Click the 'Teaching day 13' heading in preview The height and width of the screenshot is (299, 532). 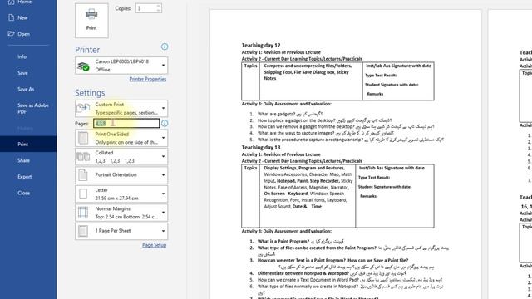click(261, 148)
